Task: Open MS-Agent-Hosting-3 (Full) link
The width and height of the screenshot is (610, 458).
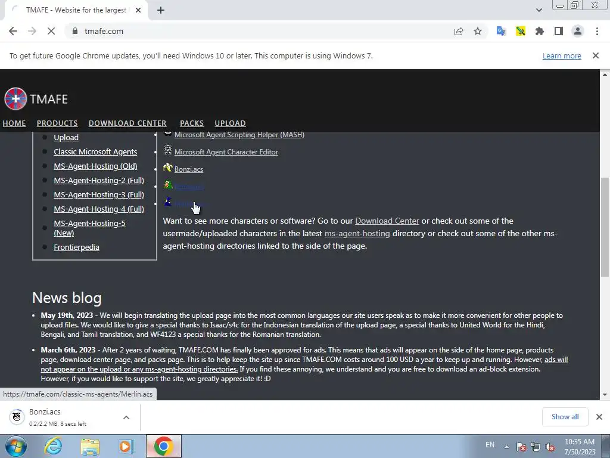Action: point(99,195)
